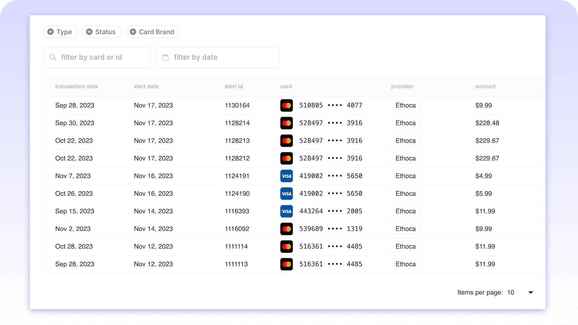The image size is (578, 325).
Task: Click the calendar icon in date filter
Action: pos(165,57)
